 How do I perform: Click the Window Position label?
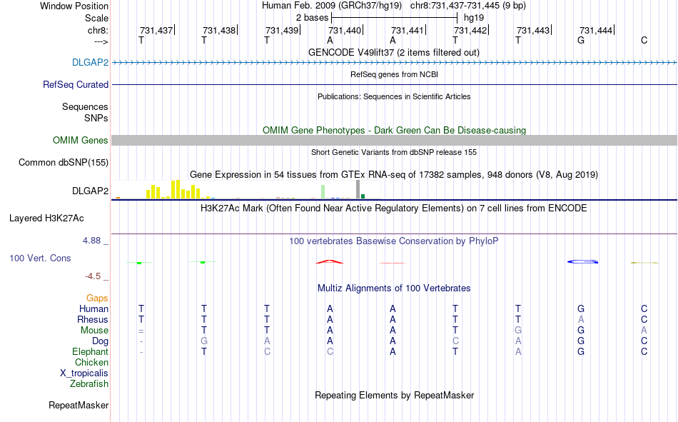pos(74,6)
